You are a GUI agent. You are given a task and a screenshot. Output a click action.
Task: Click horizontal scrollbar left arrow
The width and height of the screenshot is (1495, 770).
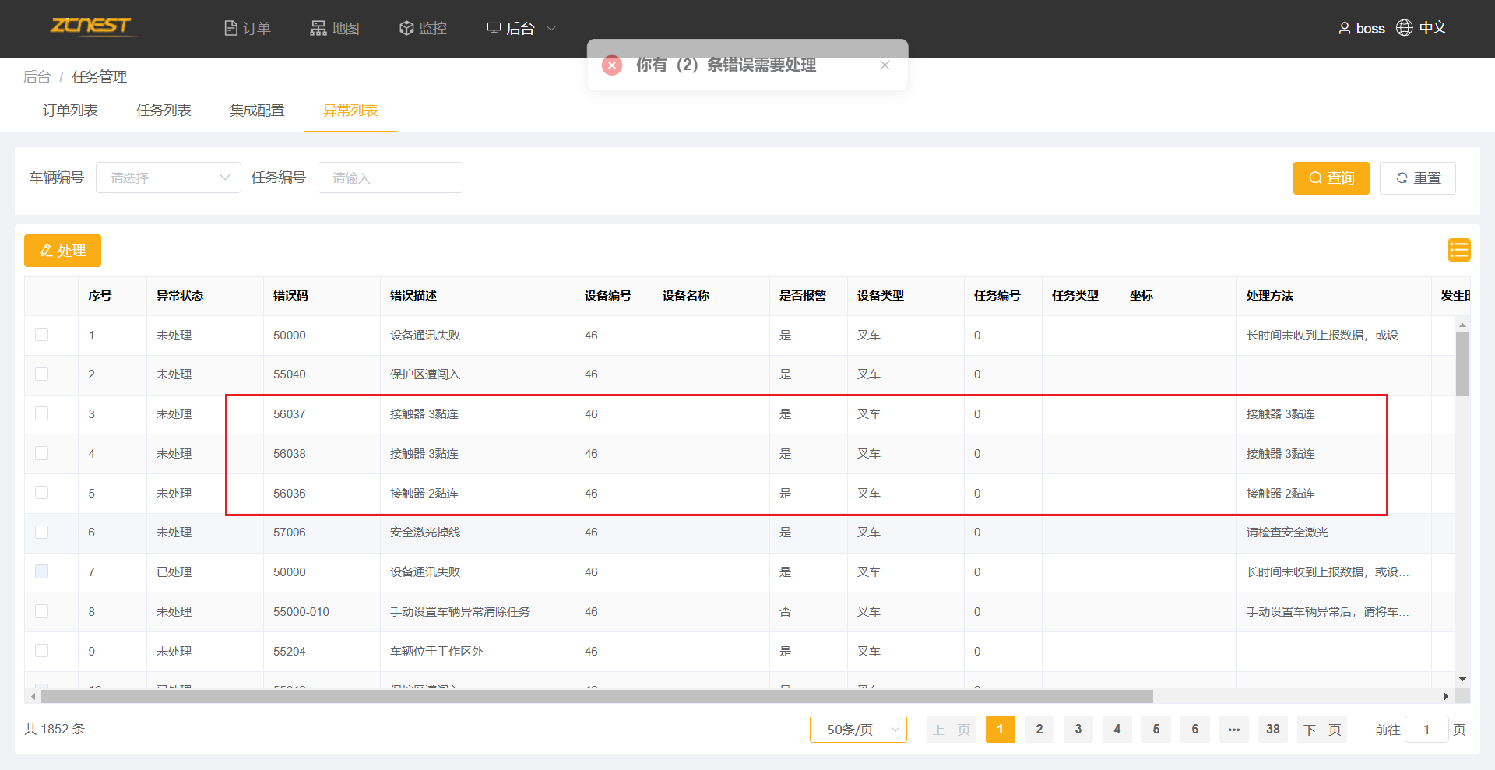(33, 696)
